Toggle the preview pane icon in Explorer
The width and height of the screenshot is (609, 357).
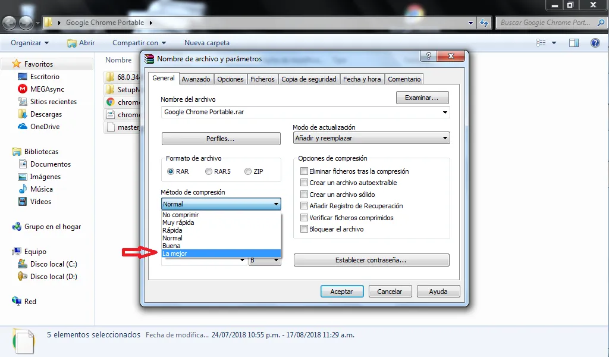coord(574,43)
